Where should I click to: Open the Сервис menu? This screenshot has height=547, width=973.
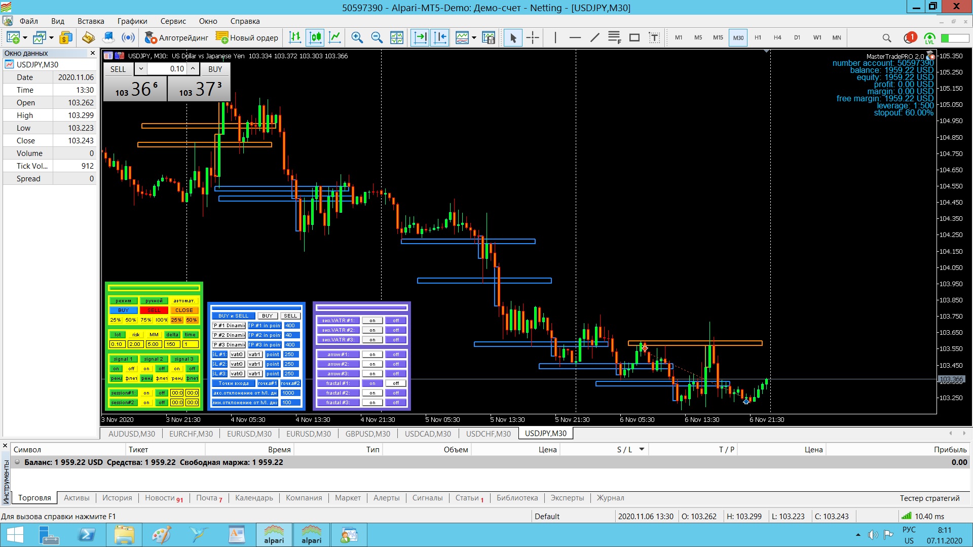173,21
